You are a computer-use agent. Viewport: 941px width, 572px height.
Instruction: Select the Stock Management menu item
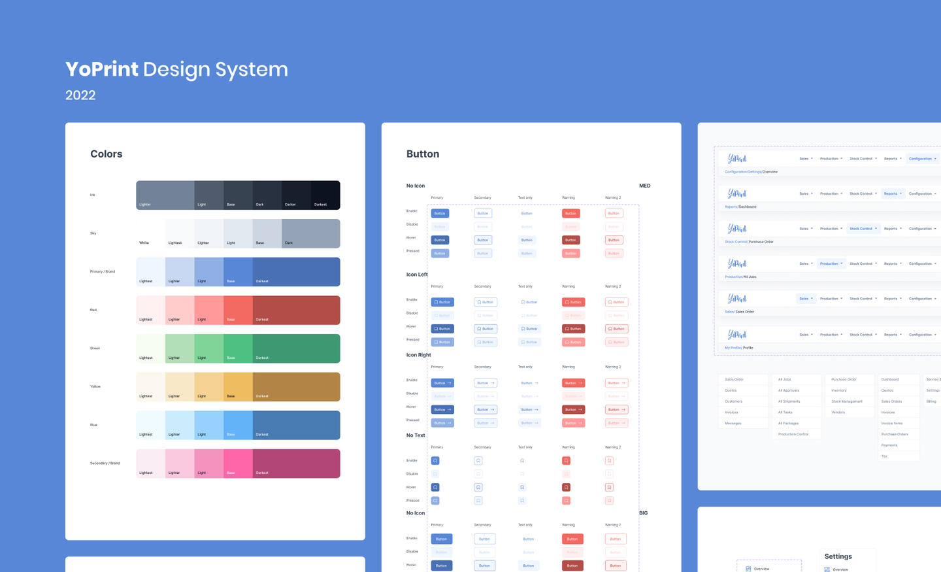[850, 401]
